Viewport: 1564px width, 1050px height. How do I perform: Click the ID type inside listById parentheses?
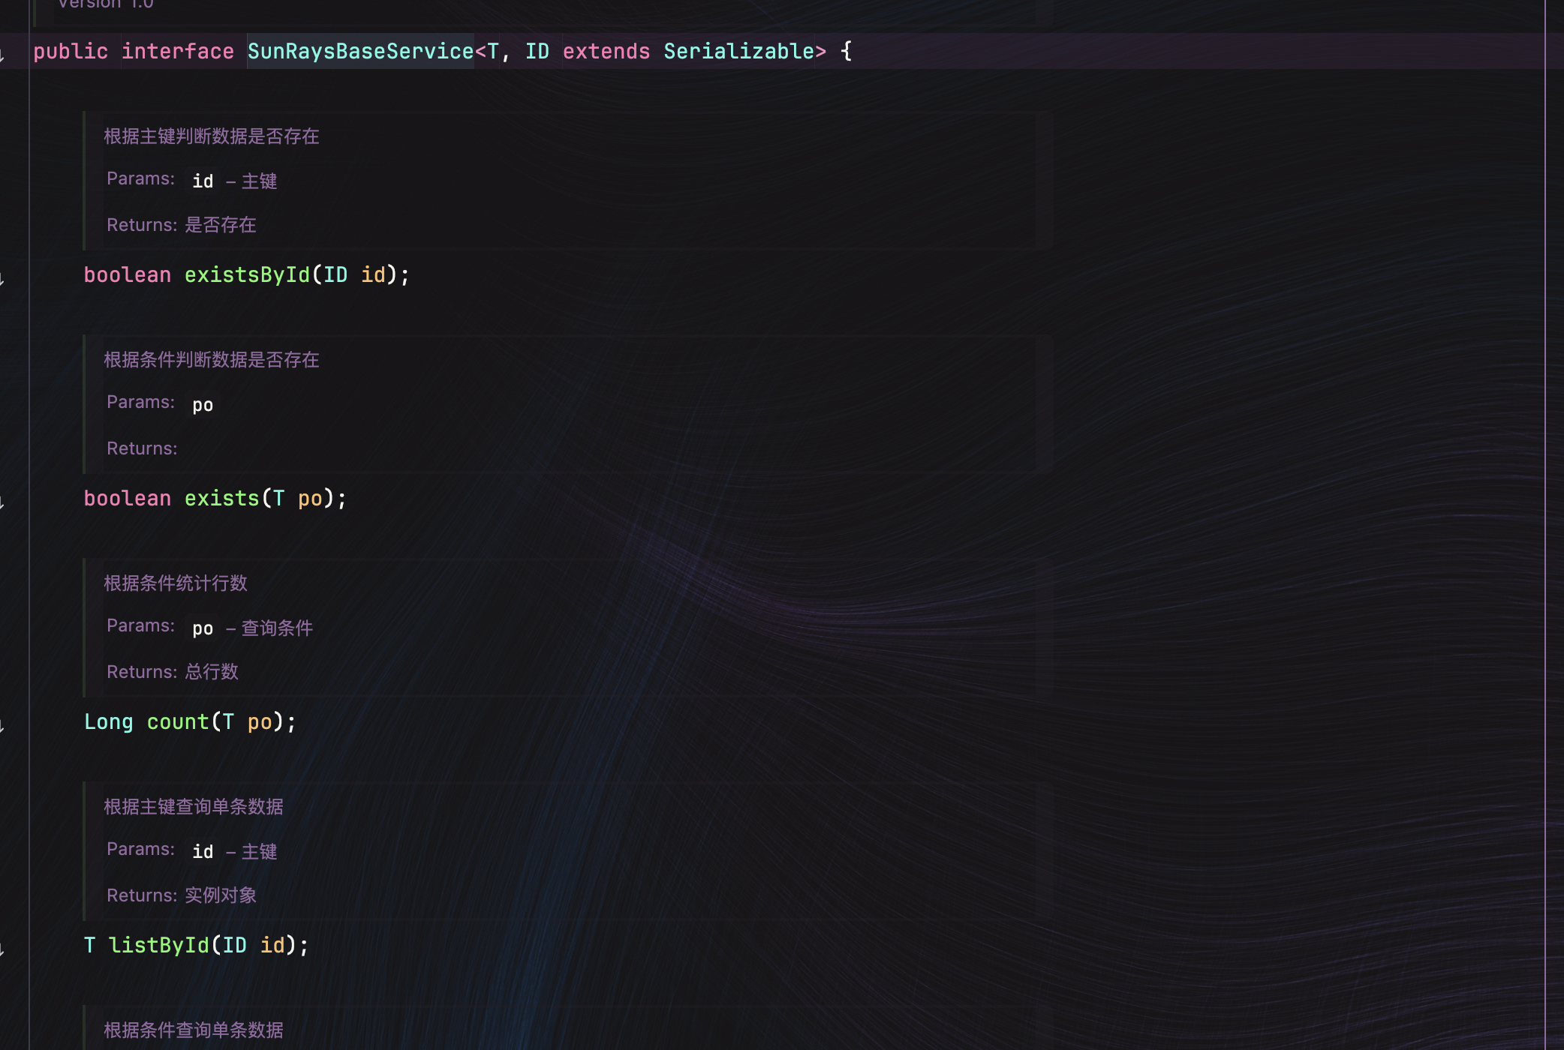coord(235,946)
